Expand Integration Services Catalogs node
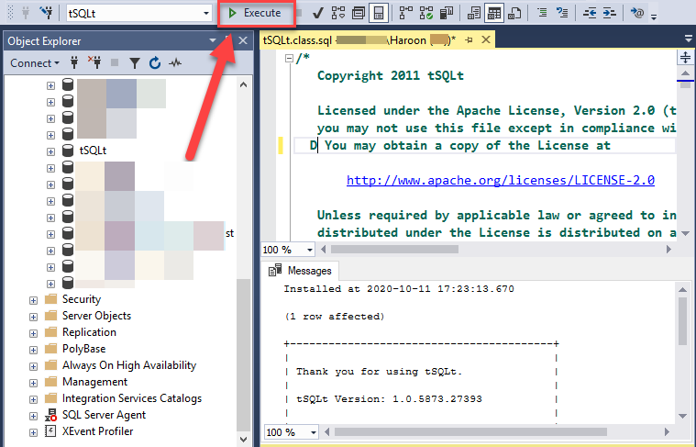Image resolution: width=696 pixels, height=447 pixels. (33, 399)
